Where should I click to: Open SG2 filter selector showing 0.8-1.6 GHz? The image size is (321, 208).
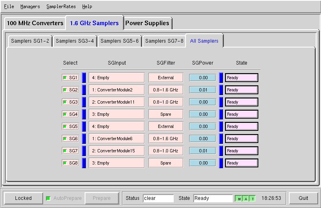(x=166, y=90)
